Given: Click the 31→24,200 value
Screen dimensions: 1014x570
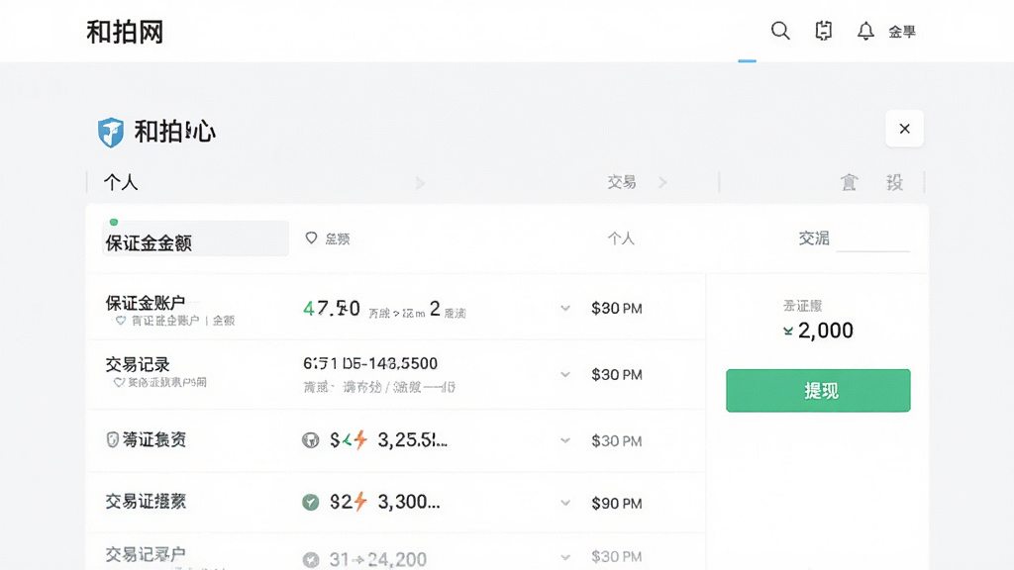Looking at the screenshot, I should click(x=377, y=560).
